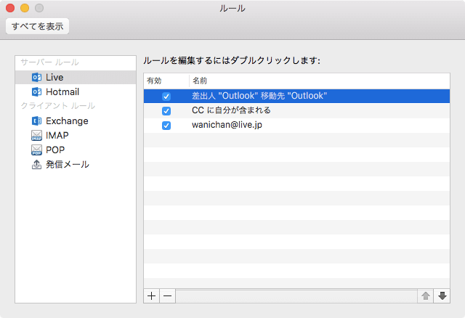Image resolution: width=465 pixels, height=318 pixels.
Task: Click the IMAP envelope icon
Action: (37, 136)
